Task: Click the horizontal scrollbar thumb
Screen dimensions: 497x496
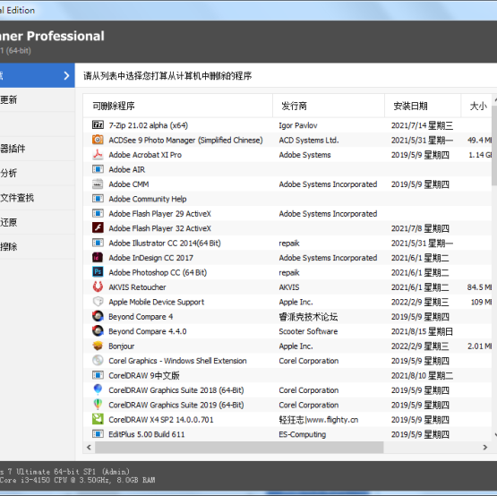Action: 239,447
